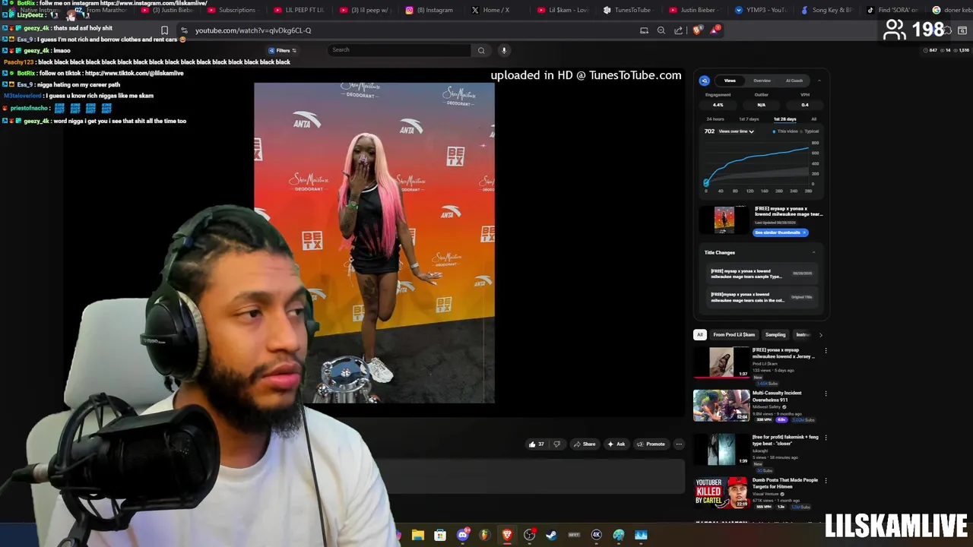Open Steam in the taskbar
The width and height of the screenshot is (973, 547).
tap(551, 535)
